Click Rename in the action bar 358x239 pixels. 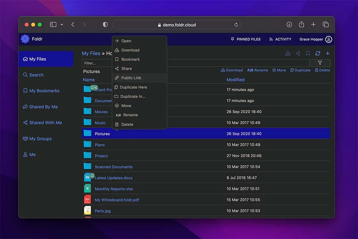pos(257,70)
